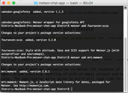Click line 'fourseven:scss added, version 3.2.0'
128x93 pixels.
point(28,40)
